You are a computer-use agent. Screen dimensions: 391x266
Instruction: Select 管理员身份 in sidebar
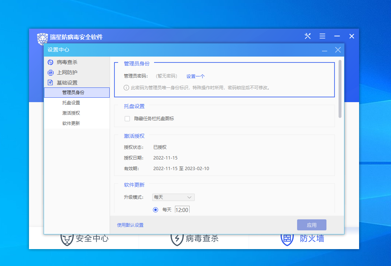77,93
